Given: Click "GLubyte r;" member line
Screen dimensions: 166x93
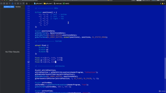Looking at the screenshot, I should point(44,48).
